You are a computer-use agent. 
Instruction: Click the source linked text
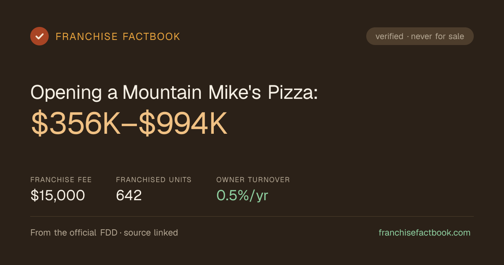point(151,233)
